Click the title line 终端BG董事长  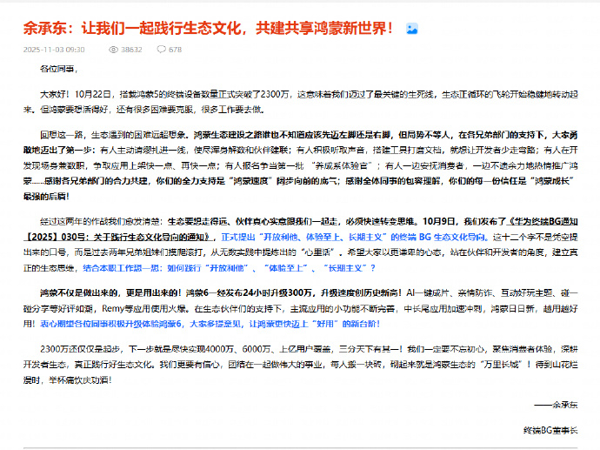(550, 431)
